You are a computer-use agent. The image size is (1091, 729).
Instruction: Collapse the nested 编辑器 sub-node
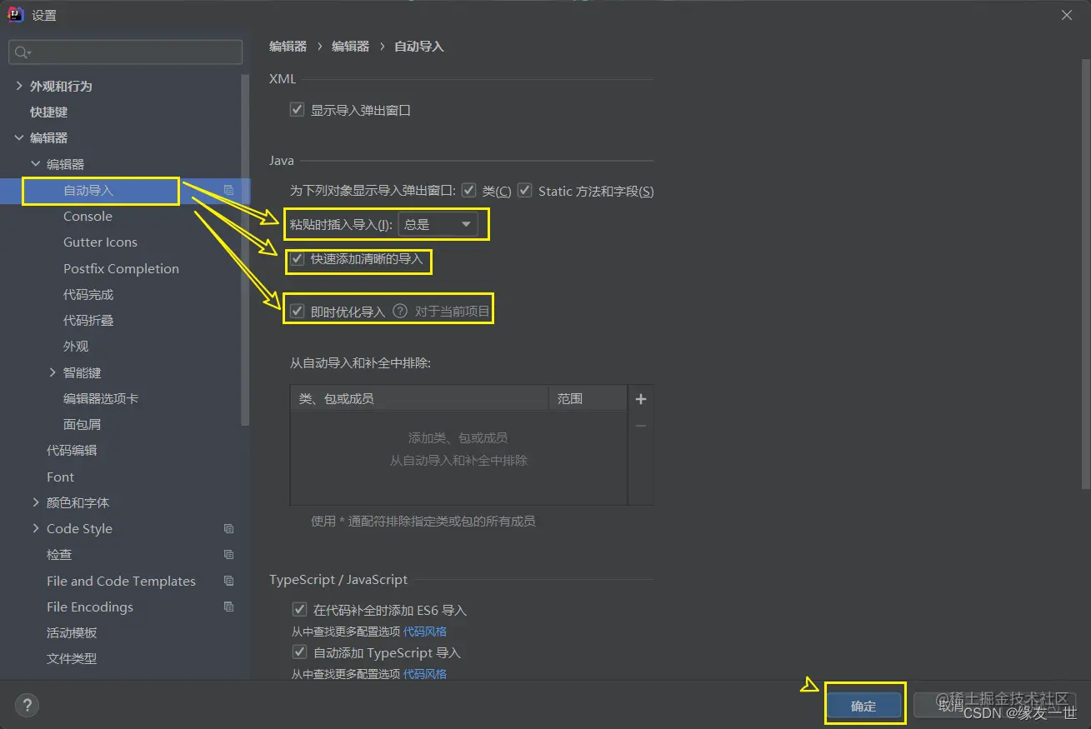(x=36, y=164)
